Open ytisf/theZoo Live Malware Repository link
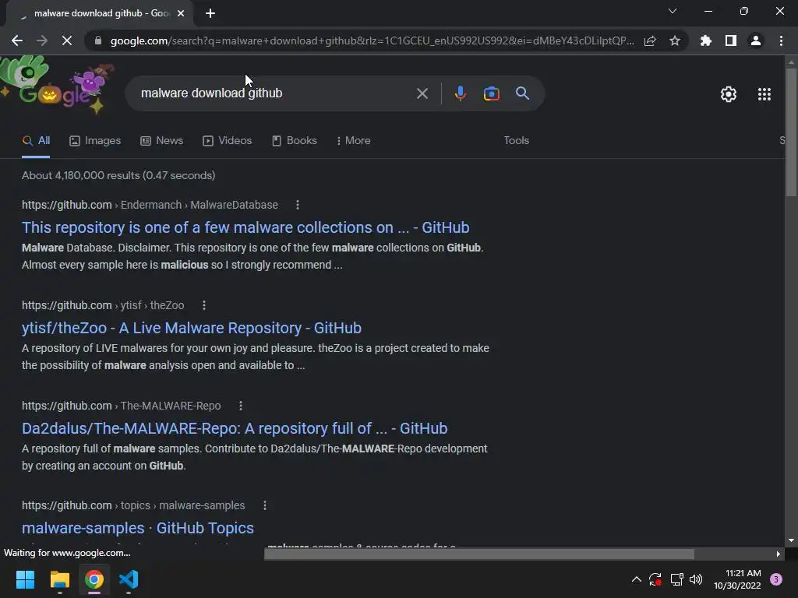Screen dimensions: 798x598 pos(192,328)
